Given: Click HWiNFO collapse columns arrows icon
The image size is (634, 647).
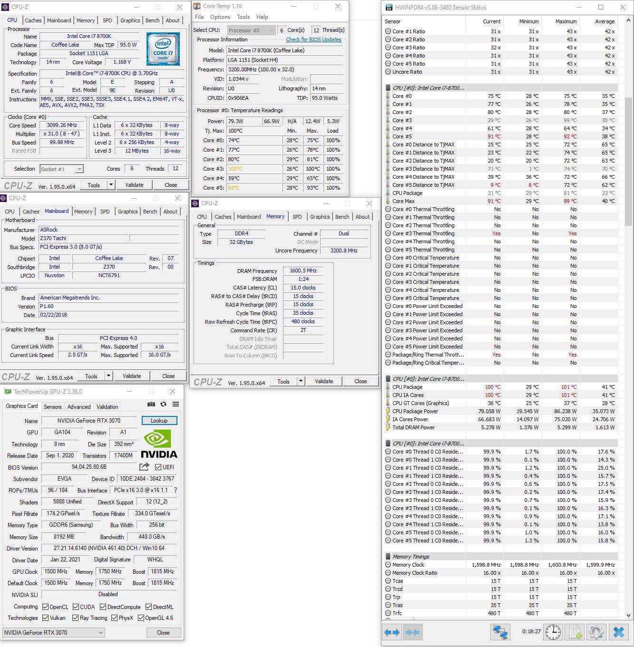Looking at the screenshot, I should pyautogui.click(x=412, y=632).
